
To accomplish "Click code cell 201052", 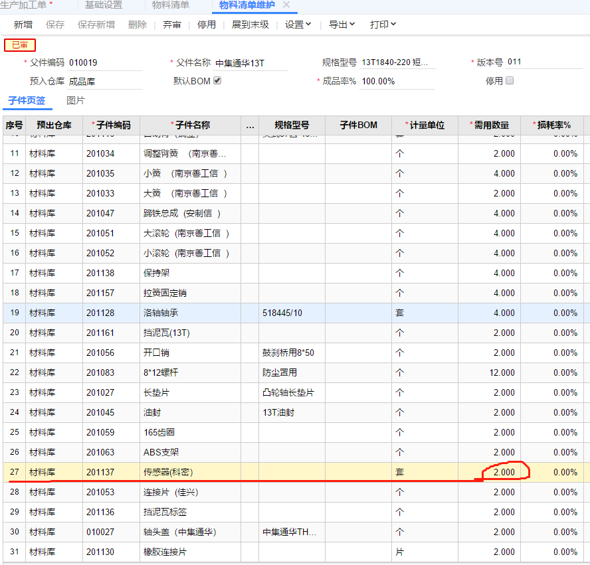I will pos(112,254).
